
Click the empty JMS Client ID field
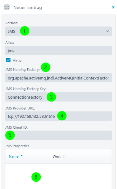pyautogui.click(x=59, y=135)
